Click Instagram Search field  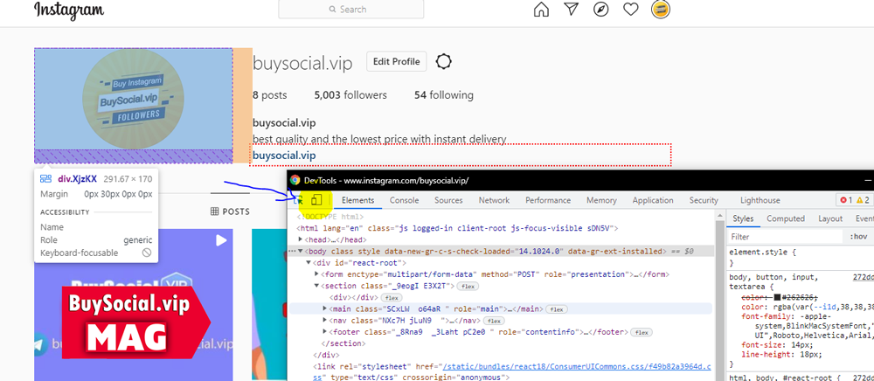pyautogui.click(x=351, y=9)
